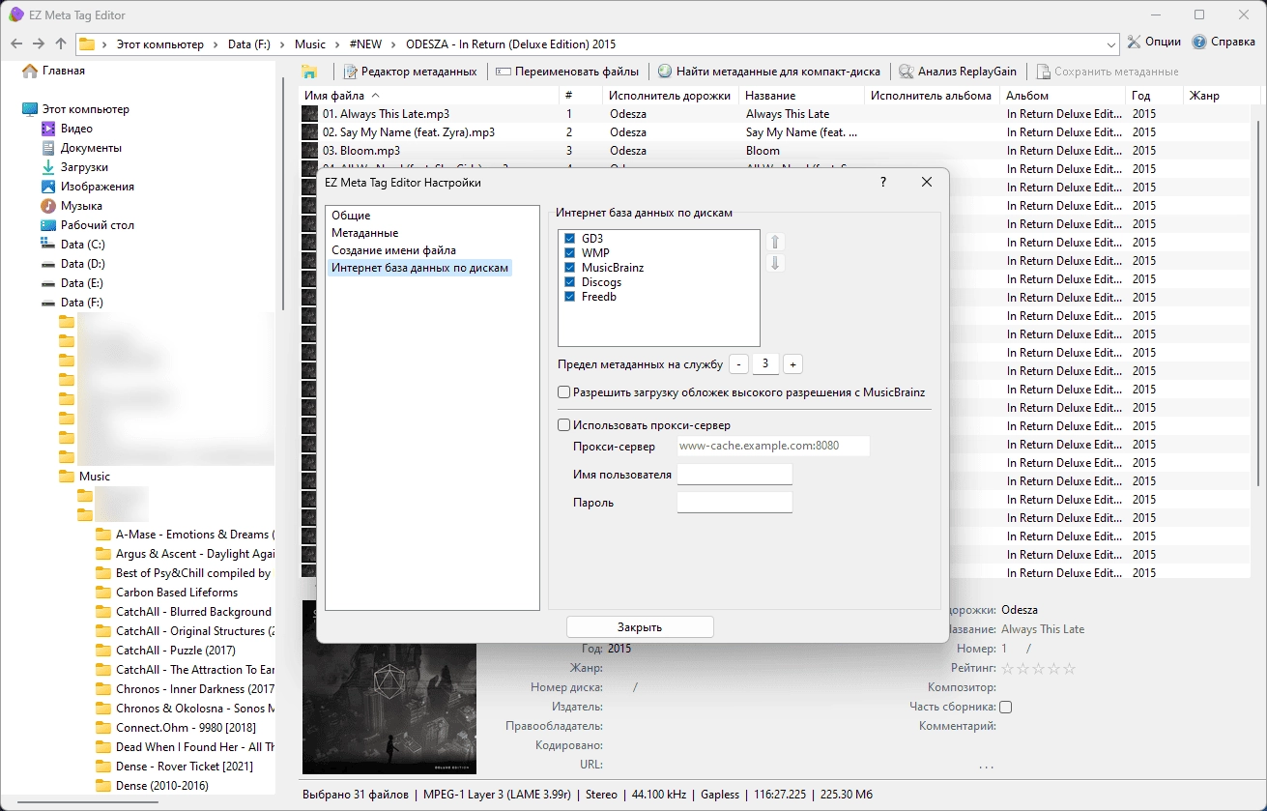Click Сохранить метаданные toolbar item

pyautogui.click(x=1108, y=72)
